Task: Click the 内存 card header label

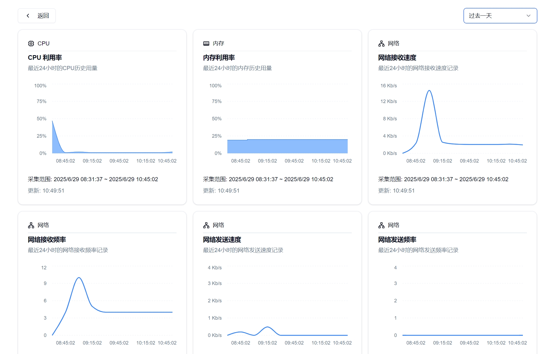Action: pyautogui.click(x=218, y=44)
